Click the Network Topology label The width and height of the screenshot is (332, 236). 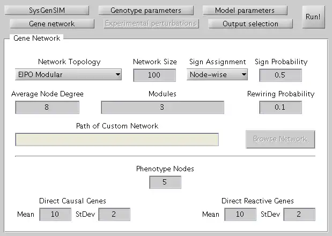[69, 62]
